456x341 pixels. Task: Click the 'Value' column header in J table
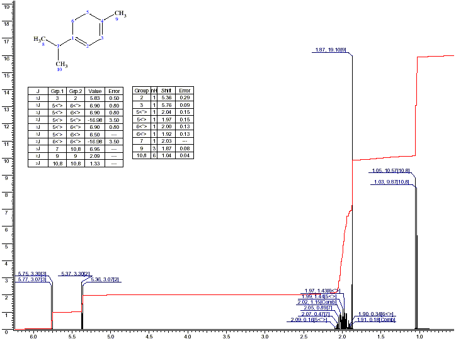(95, 91)
